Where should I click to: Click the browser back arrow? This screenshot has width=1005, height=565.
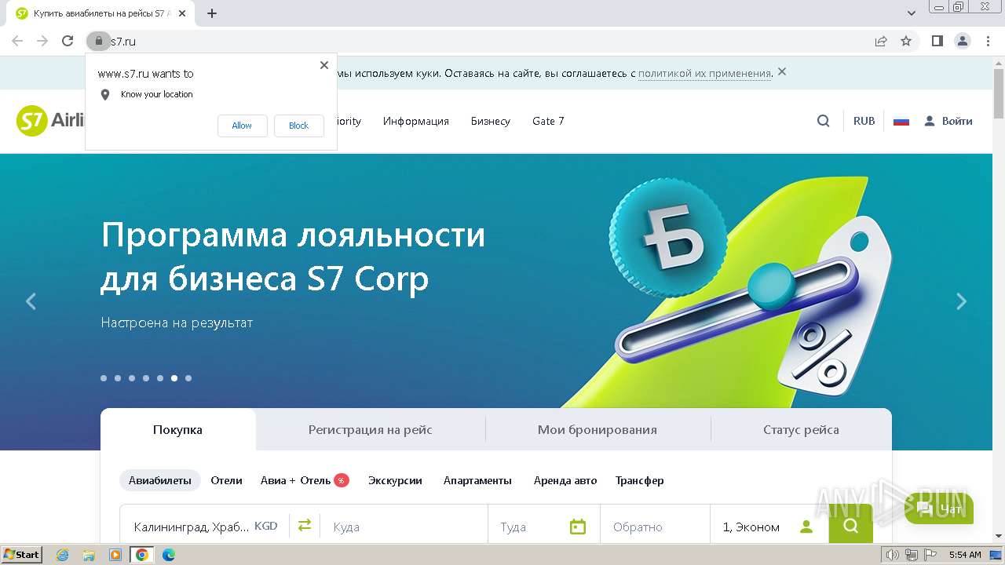[17, 41]
